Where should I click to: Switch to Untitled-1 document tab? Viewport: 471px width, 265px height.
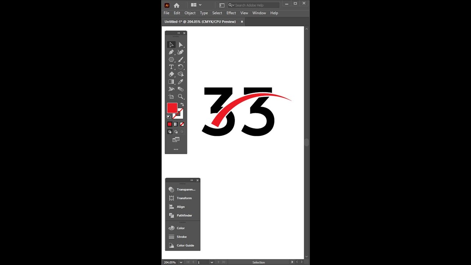pos(200,22)
